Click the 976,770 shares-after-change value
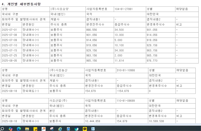This screenshot has width=201, height=131. click(x=152, y=60)
